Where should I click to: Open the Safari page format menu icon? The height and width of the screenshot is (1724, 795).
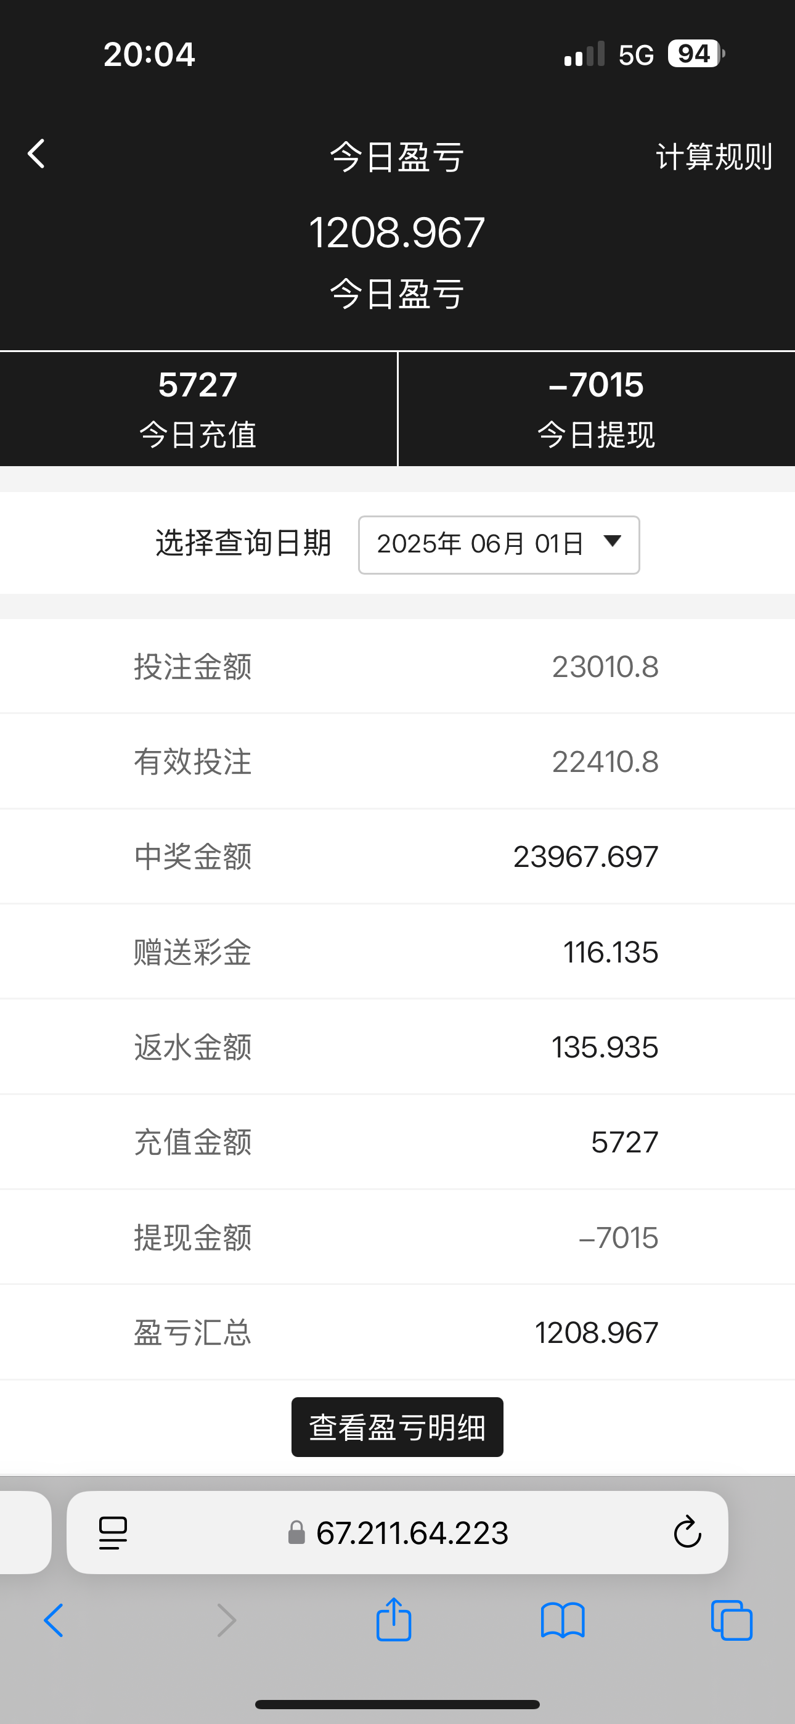coord(113,1532)
